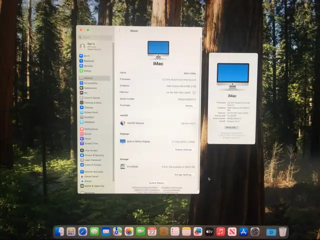Click the Built-in Retina Display row
This screenshot has width=320, height=240.
[x=157, y=141]
